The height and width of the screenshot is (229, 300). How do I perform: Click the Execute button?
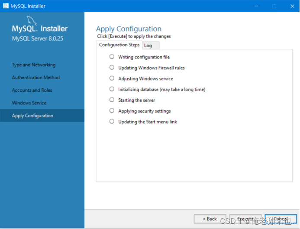(245, 219)
